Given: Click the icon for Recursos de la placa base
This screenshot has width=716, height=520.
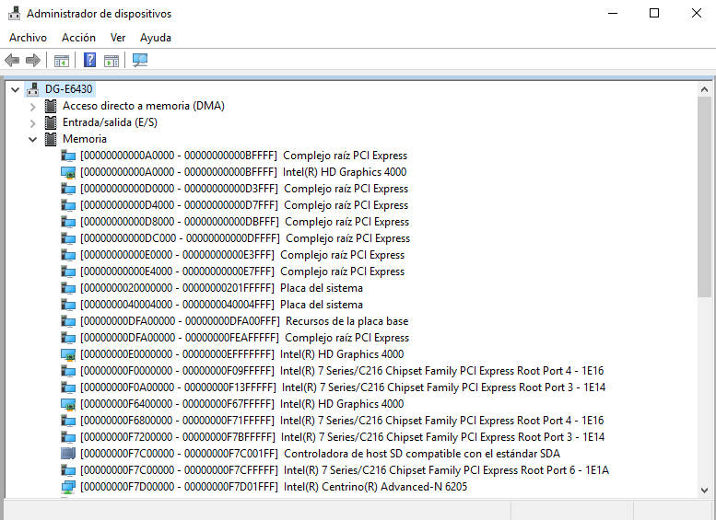Looking at the screenshot, I should tap(68, 321).
